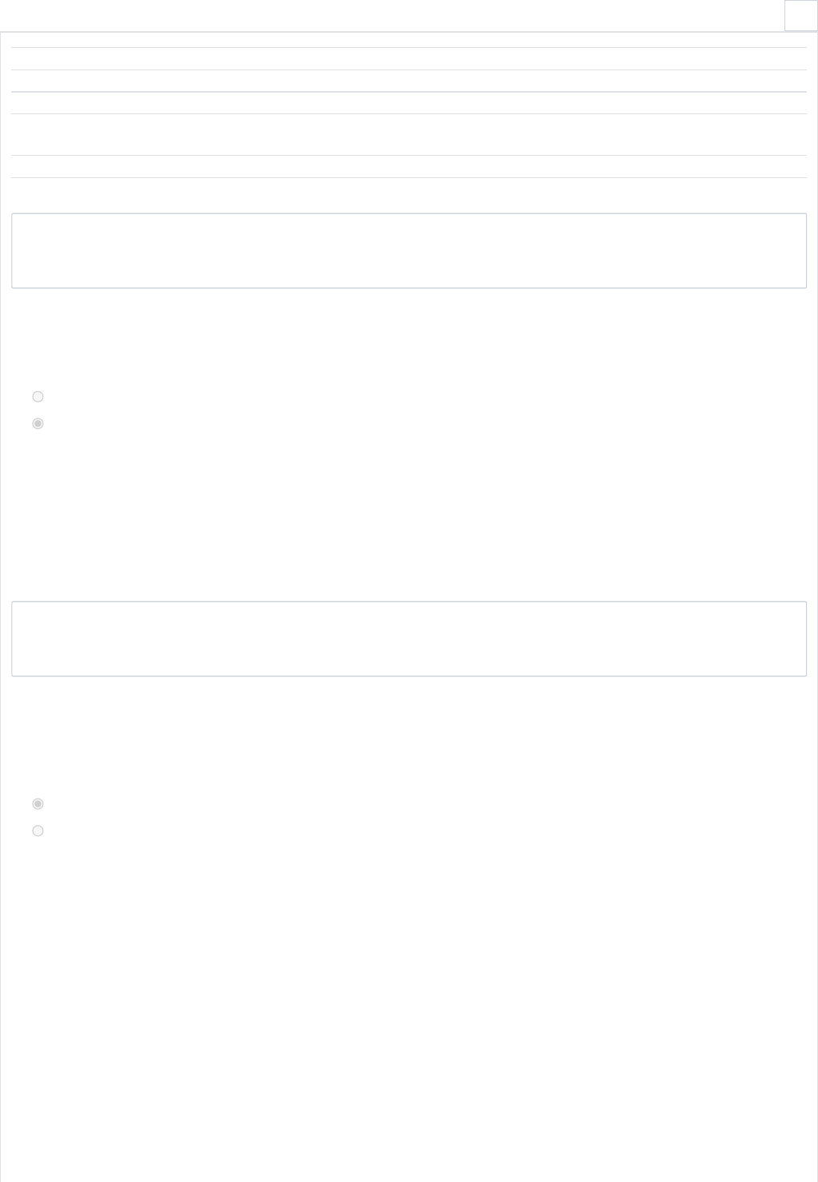This screenshot has width=818, height=1182.
Task: Focus the first large empty text box
Action: tap(409, 251)
